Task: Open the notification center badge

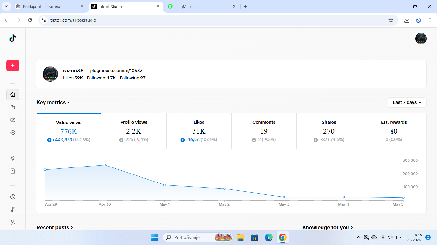Action: coord(428,237)
